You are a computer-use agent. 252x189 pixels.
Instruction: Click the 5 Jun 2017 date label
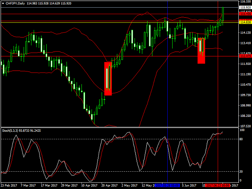point(189,185)
